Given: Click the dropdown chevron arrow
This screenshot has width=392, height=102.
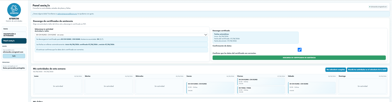Looking at the screenshot, I should (x=206, y=35).
